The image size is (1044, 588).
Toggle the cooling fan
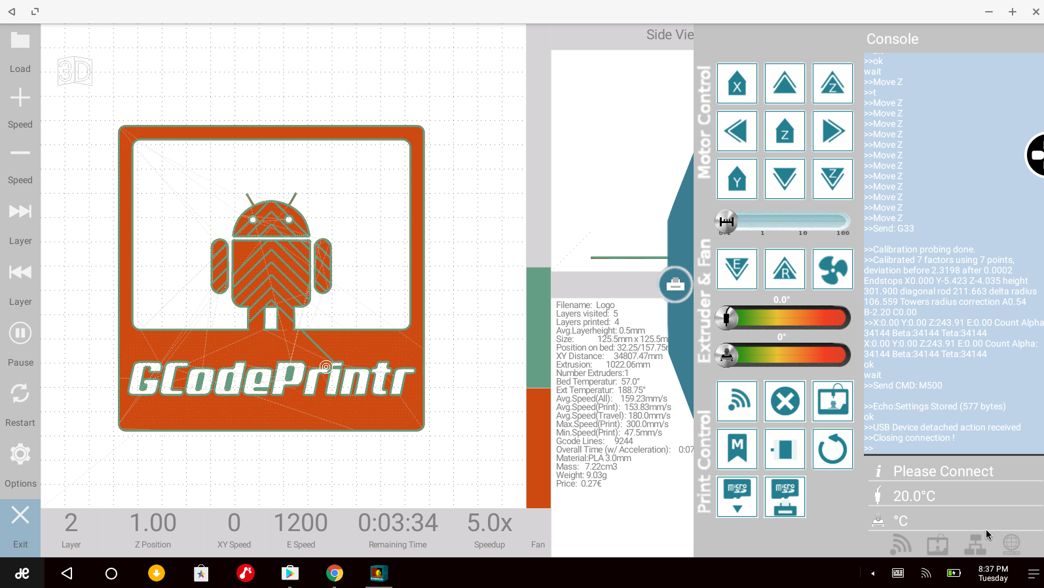click(x=832, y=269)
